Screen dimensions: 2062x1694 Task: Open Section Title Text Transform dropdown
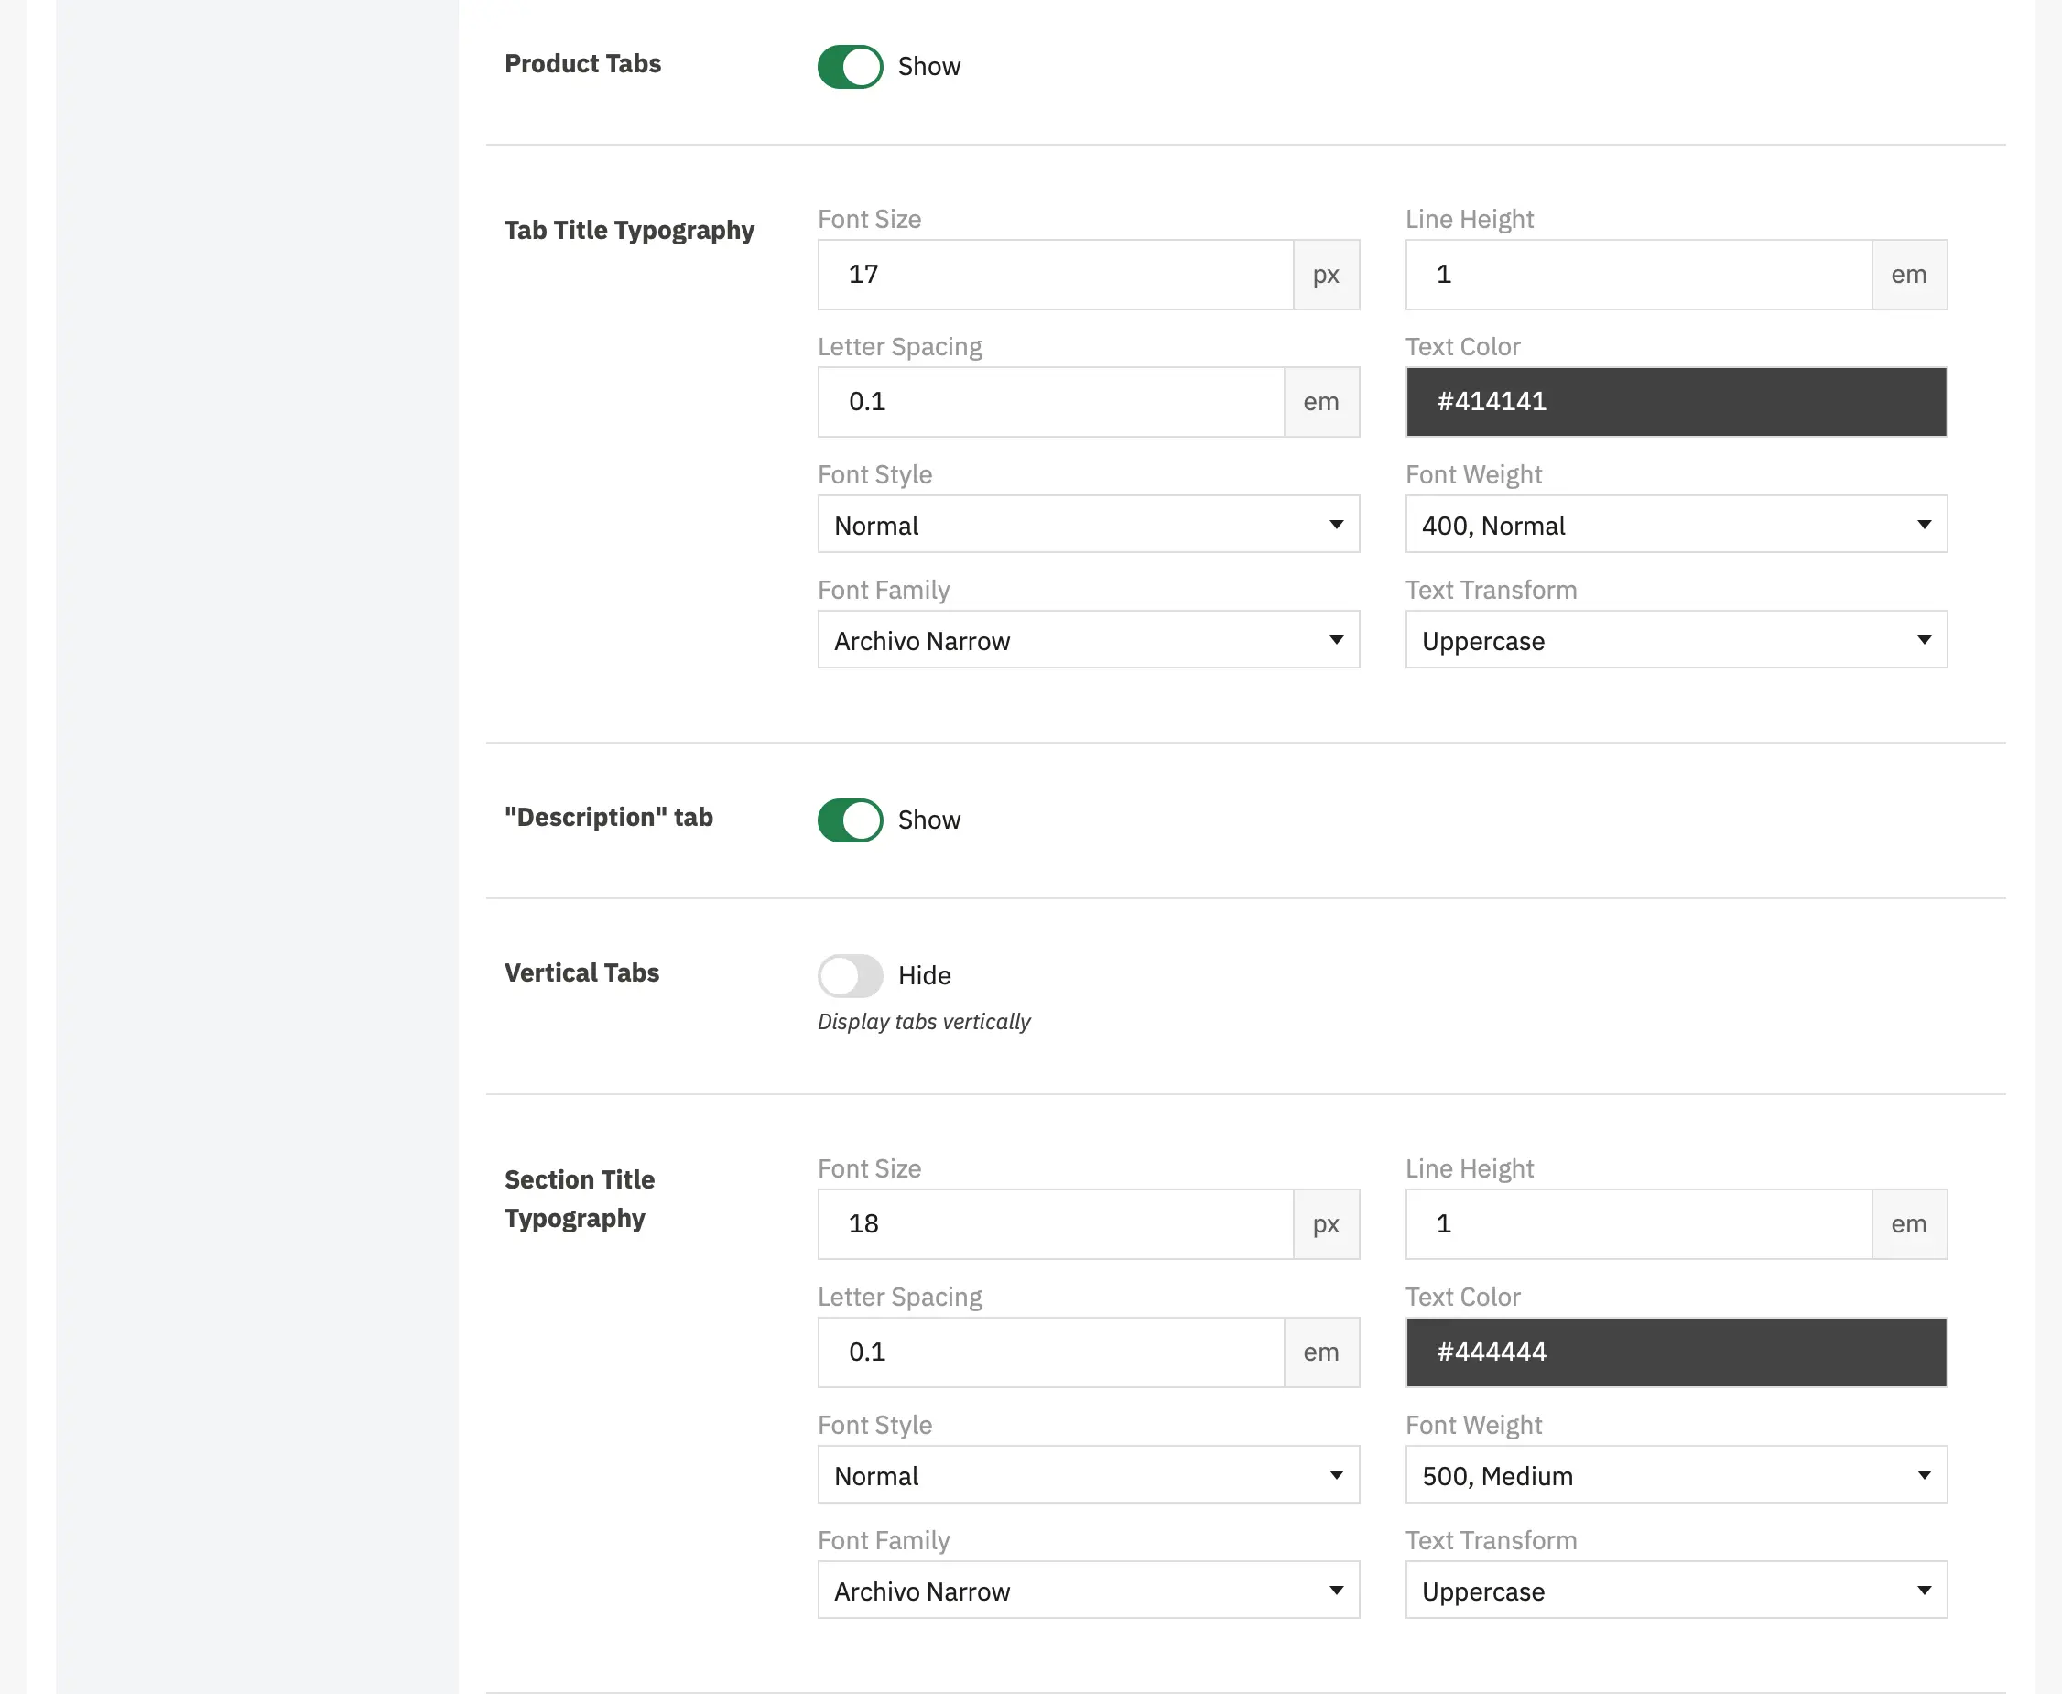(1676, 1591)
